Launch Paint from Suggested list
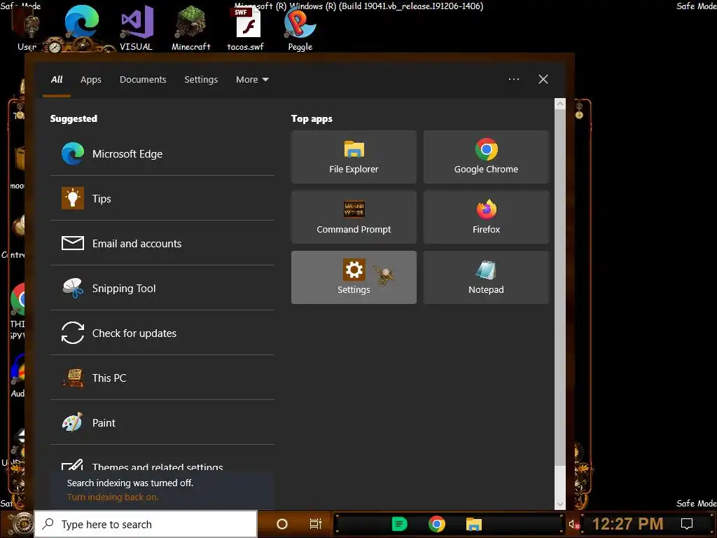 [x=162, y=422]
